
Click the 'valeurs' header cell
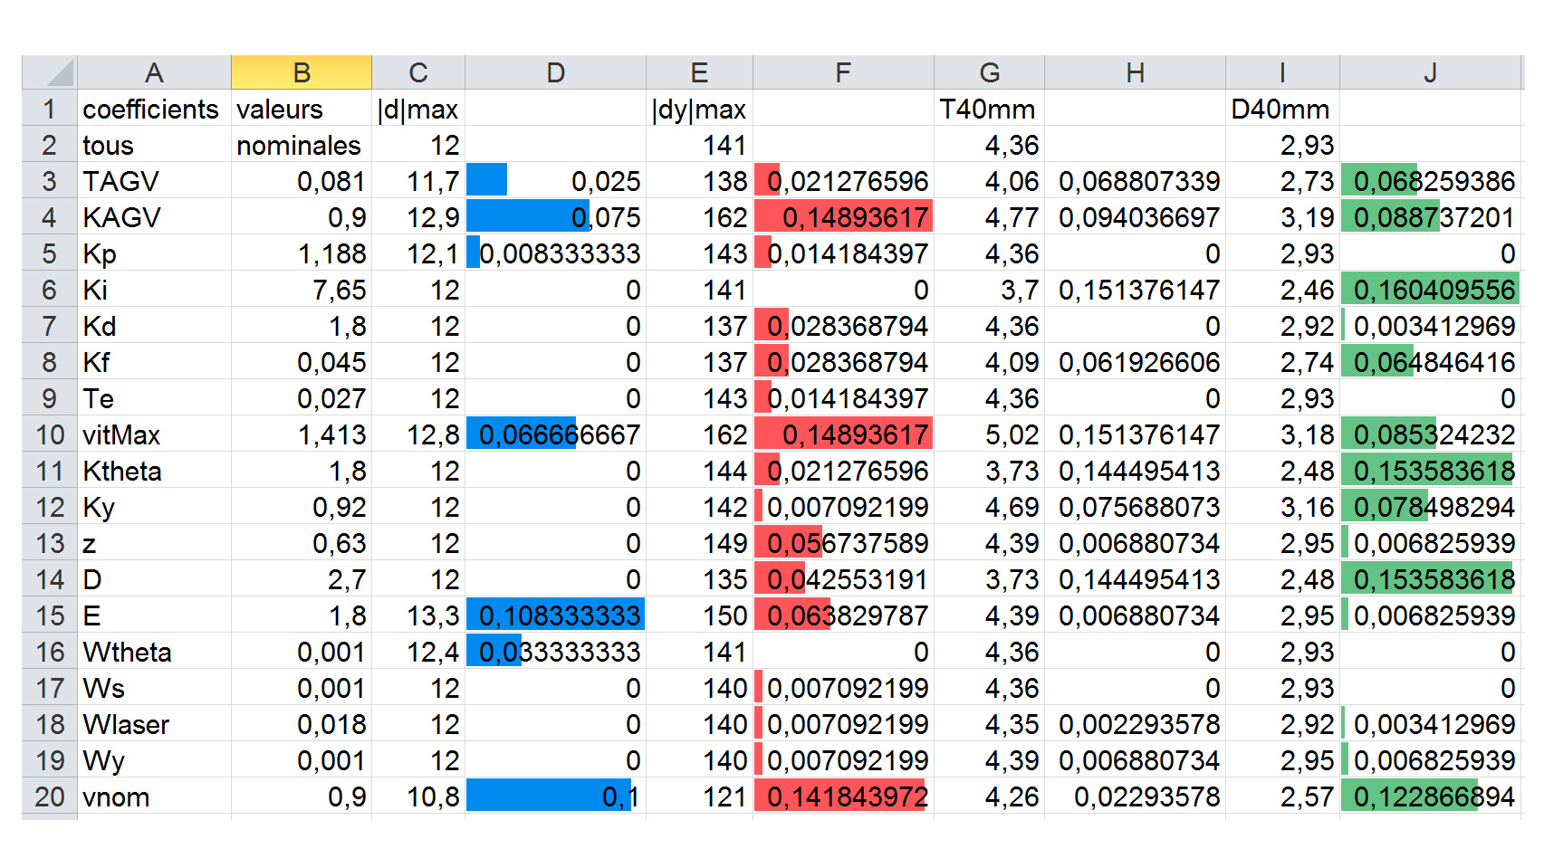(x=280, y=110)
